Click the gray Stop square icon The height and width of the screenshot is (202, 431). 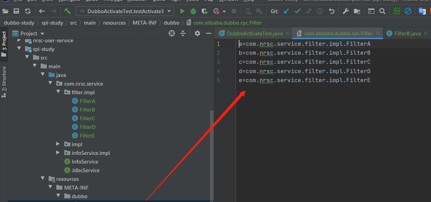pyautogui.click(x=234, y=11)
